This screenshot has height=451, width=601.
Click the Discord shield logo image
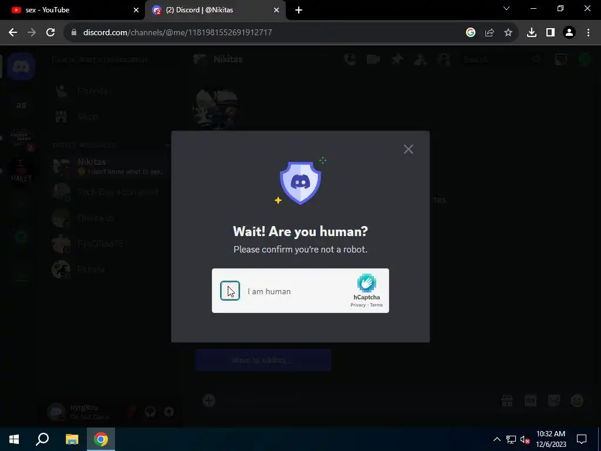(x=300, y=182)
